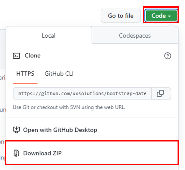Click the Clone heading text
The width and height of the screenshot is (185, 170).
[x=33, y=56]
